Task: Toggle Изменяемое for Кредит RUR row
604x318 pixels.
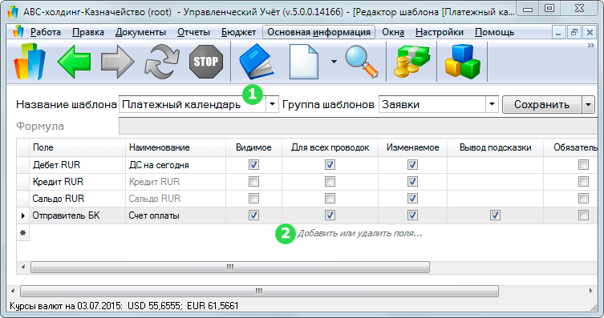Action: 412,182
